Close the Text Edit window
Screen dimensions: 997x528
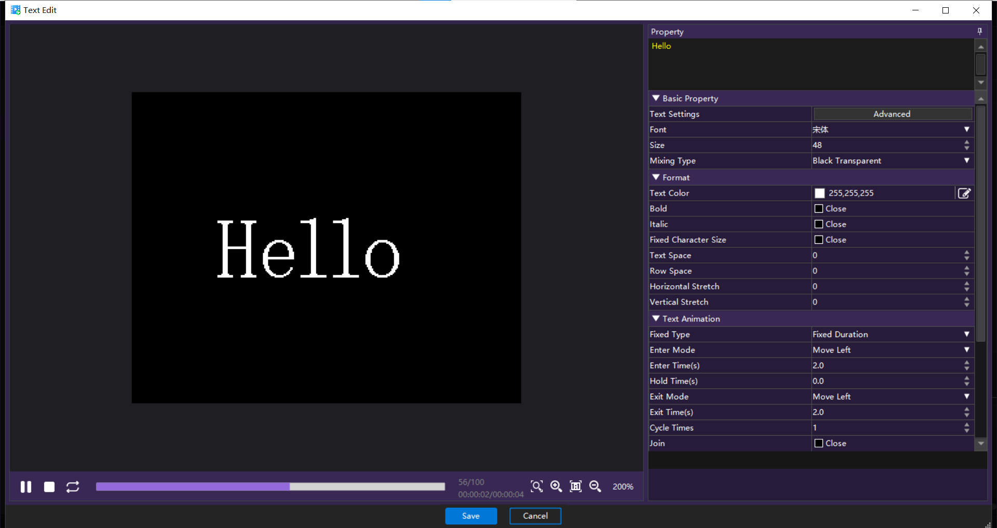[976, 10]
